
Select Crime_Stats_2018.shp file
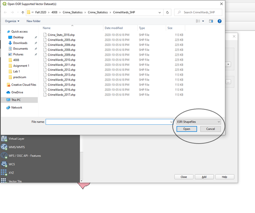click(x=61, y=34)
